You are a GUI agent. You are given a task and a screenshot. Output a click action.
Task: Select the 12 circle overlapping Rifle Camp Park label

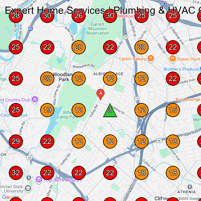click(79, 110)
